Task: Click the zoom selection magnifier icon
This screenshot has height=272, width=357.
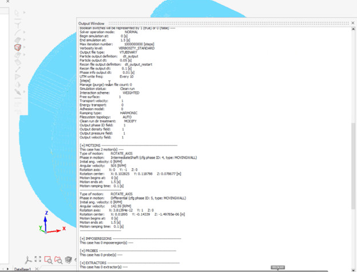Action: pyautogui.click(x=58, y=259)
